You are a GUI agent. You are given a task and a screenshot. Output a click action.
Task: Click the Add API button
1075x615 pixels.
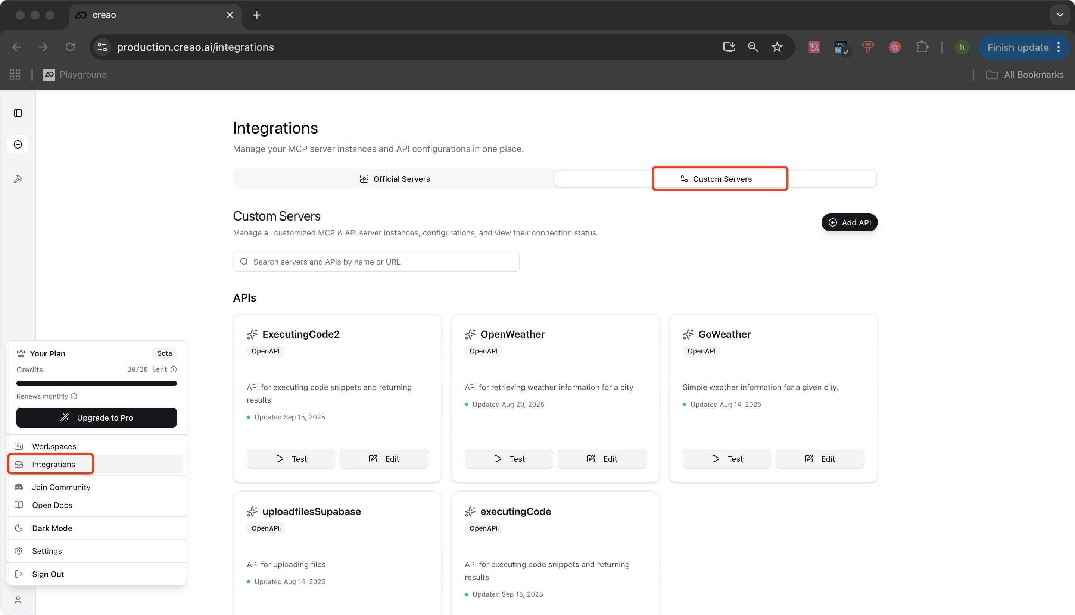tap(849, 222)
